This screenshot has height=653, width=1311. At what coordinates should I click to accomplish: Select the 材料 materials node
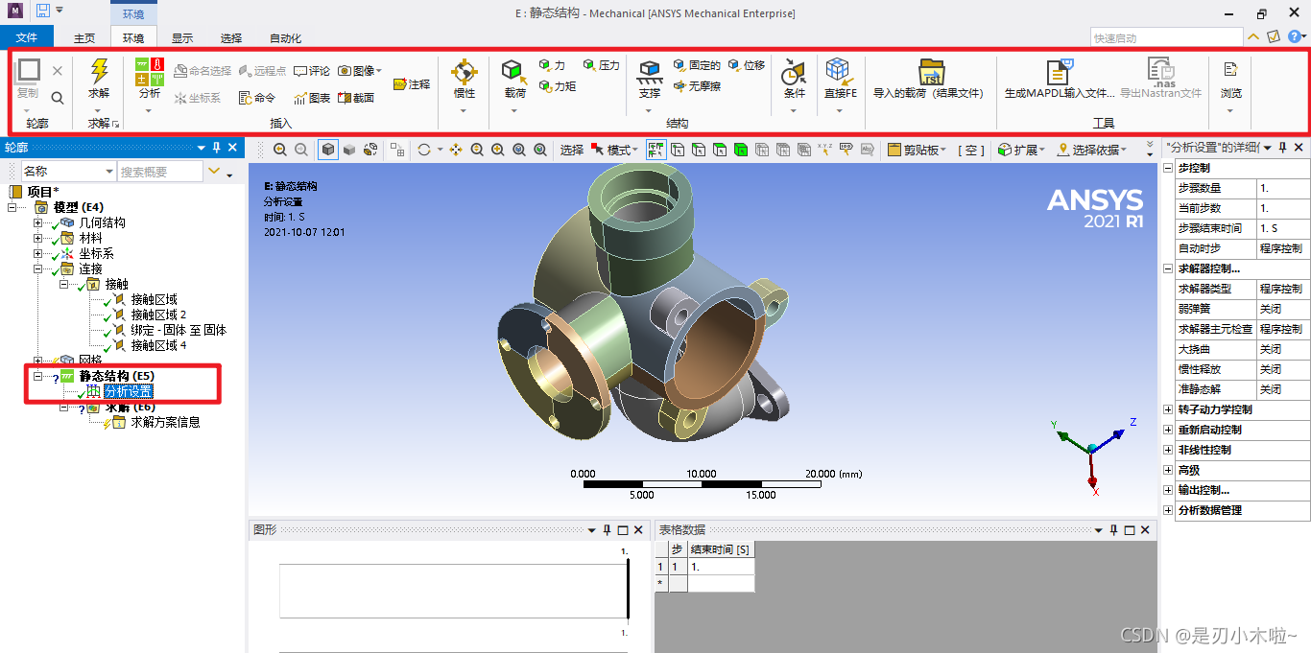click(90, 238)
